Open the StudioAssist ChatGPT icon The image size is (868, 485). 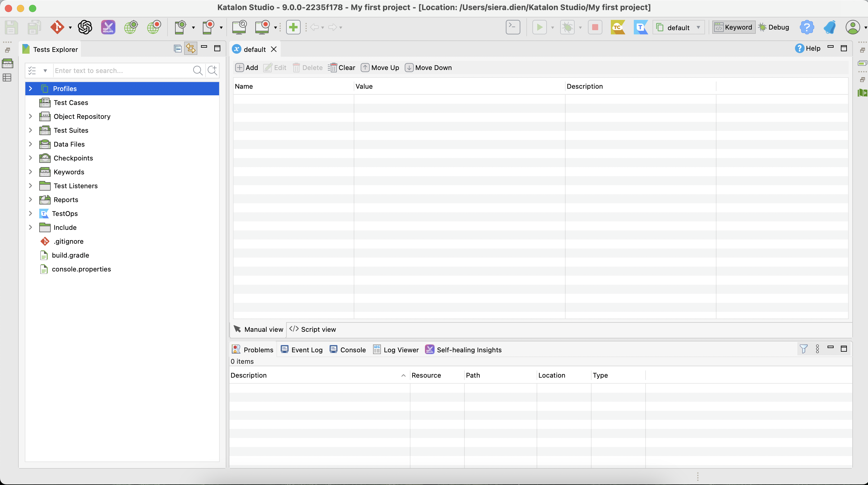[85, 27]
